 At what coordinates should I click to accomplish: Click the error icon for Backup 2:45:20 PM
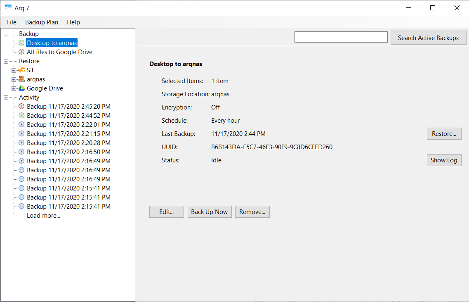pyautogui.click(x=21, y=106)
